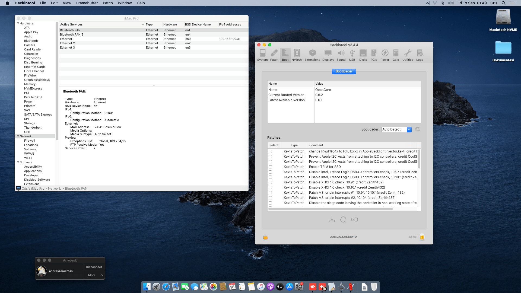This screenshot has width=521, height=293.
Task: Open the NVRAM section in Hackintool
Action: coord(297,55)
